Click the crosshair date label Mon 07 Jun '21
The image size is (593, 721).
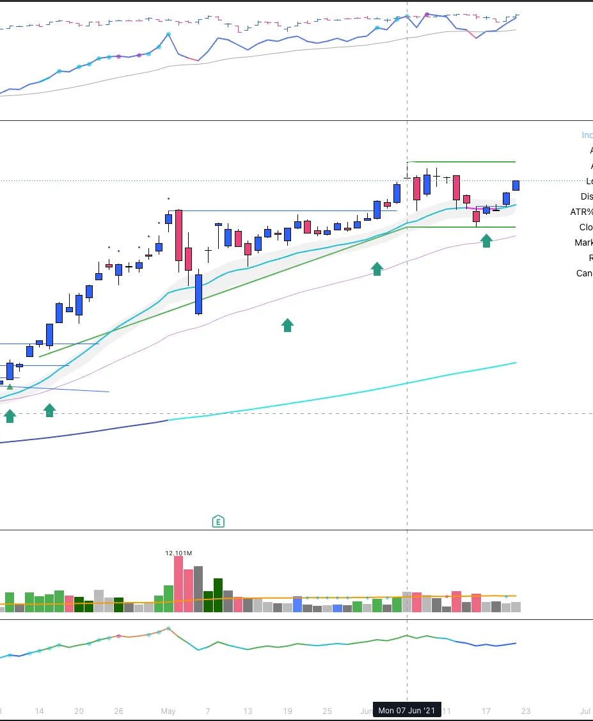(407, 710)
